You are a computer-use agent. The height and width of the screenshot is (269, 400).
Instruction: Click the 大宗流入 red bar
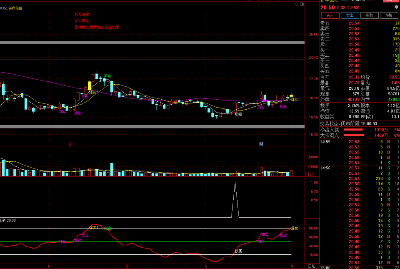point(354,135)
